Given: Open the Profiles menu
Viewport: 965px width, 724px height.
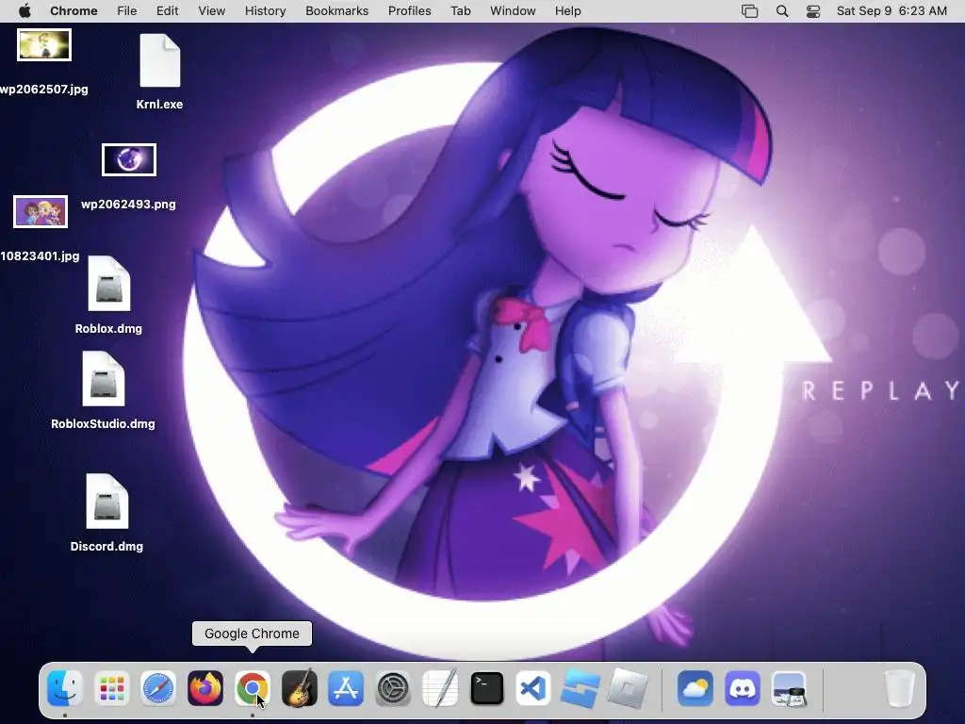Looking at the screenshot, I should click(409, 11).
